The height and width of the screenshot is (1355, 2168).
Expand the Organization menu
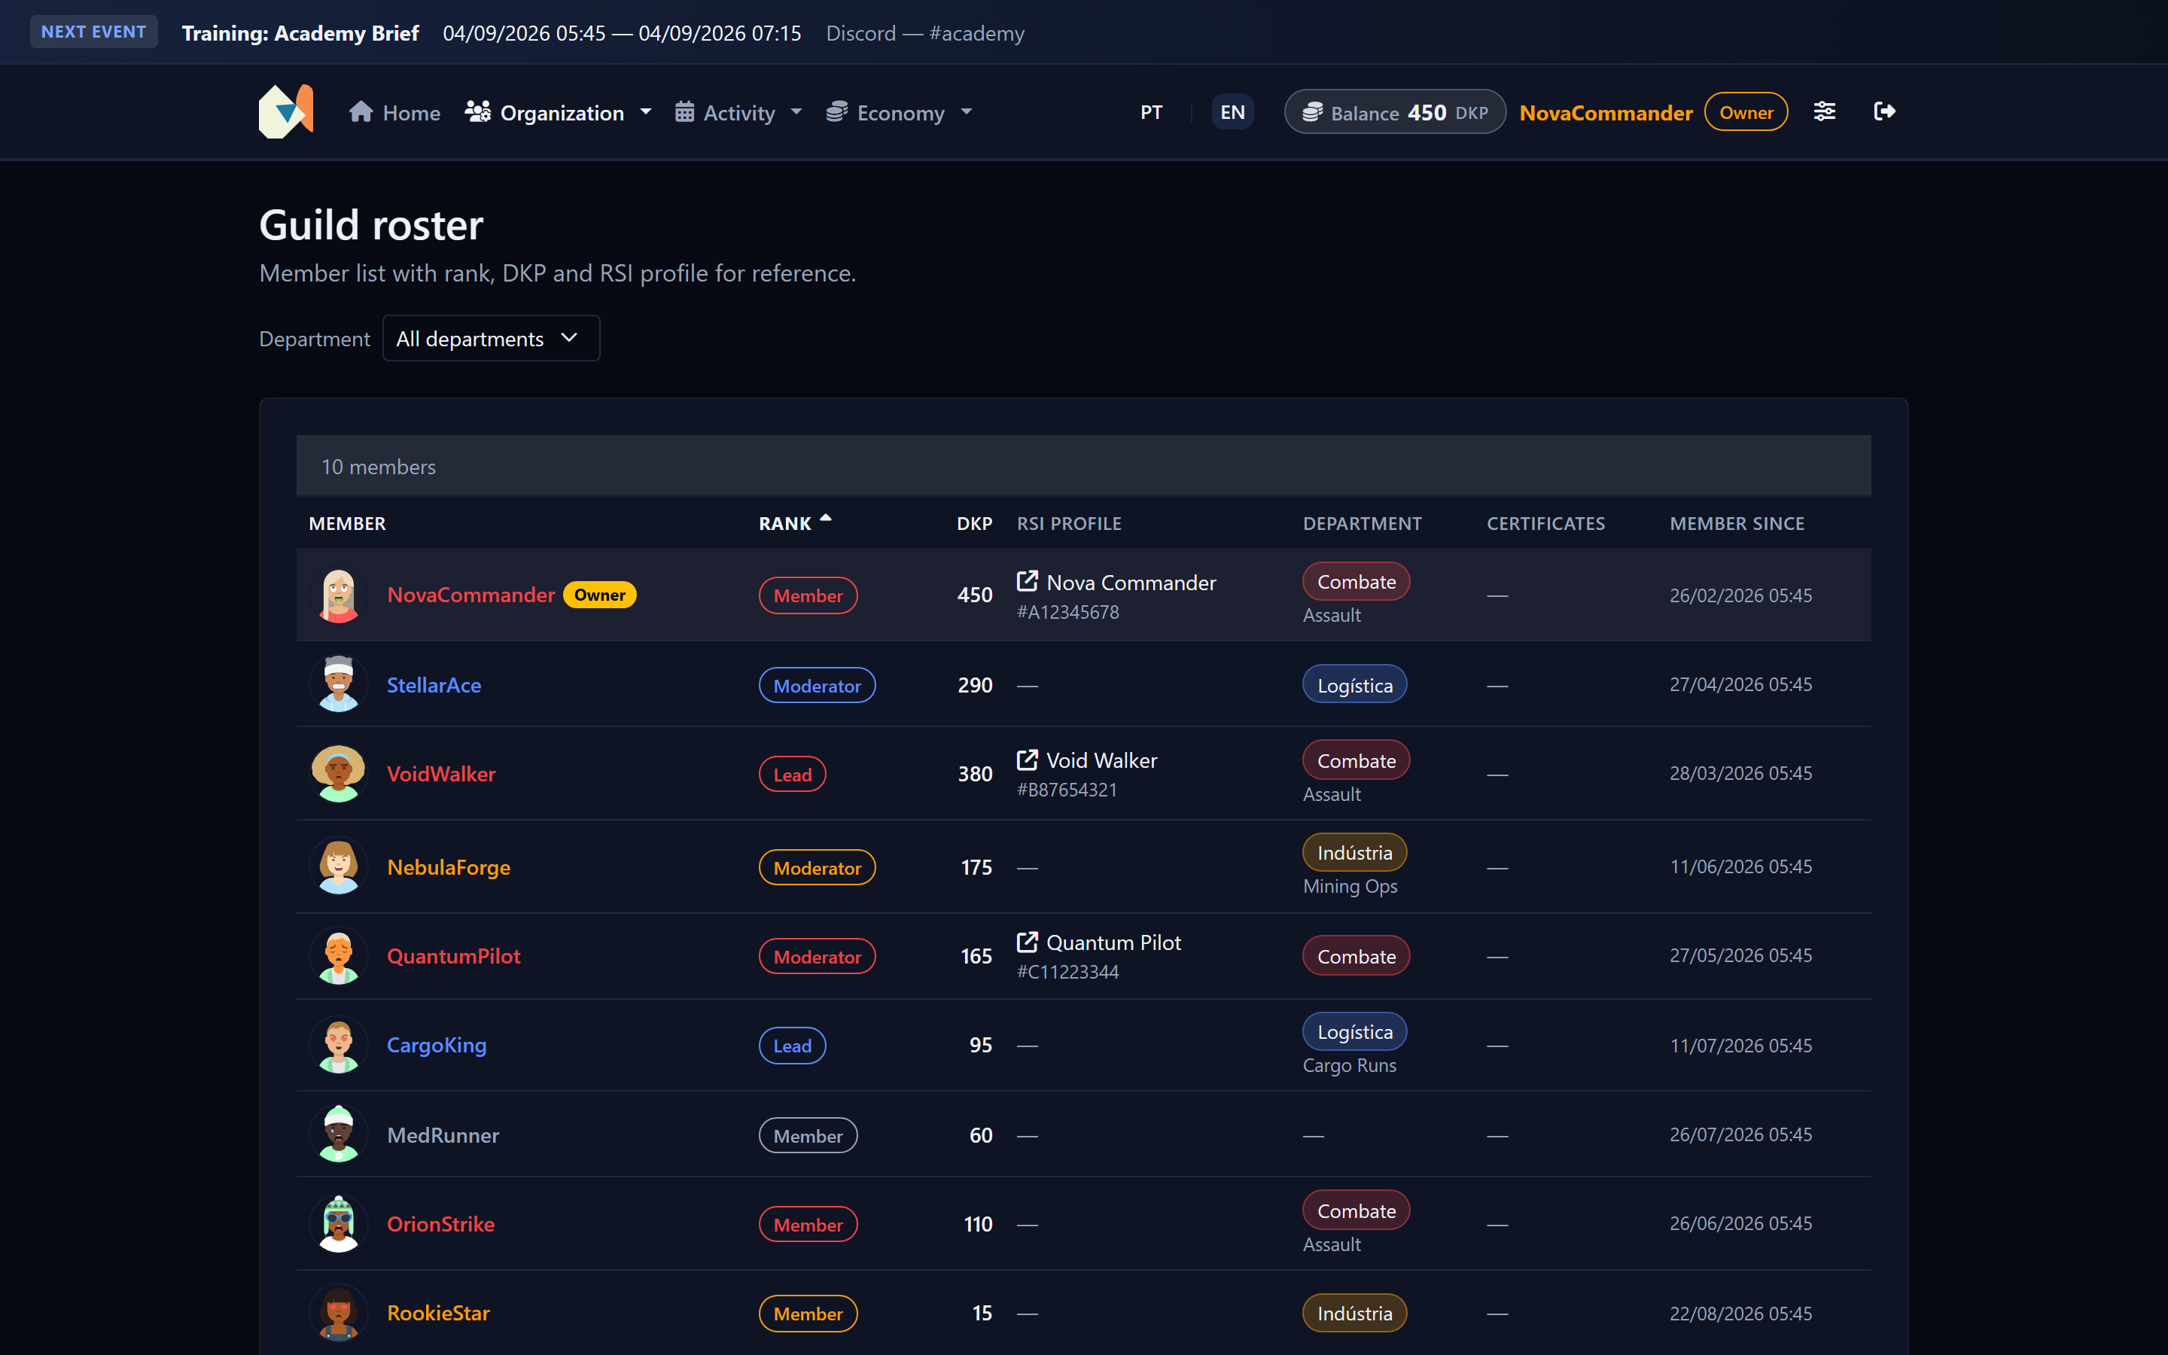(x=558, y=112)
